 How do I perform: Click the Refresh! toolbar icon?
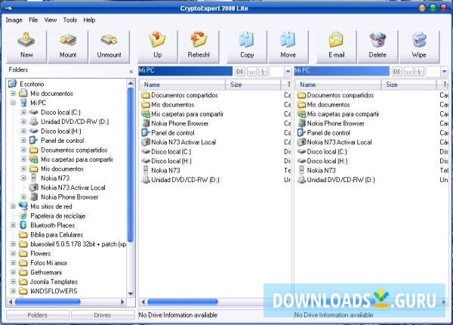199,46
